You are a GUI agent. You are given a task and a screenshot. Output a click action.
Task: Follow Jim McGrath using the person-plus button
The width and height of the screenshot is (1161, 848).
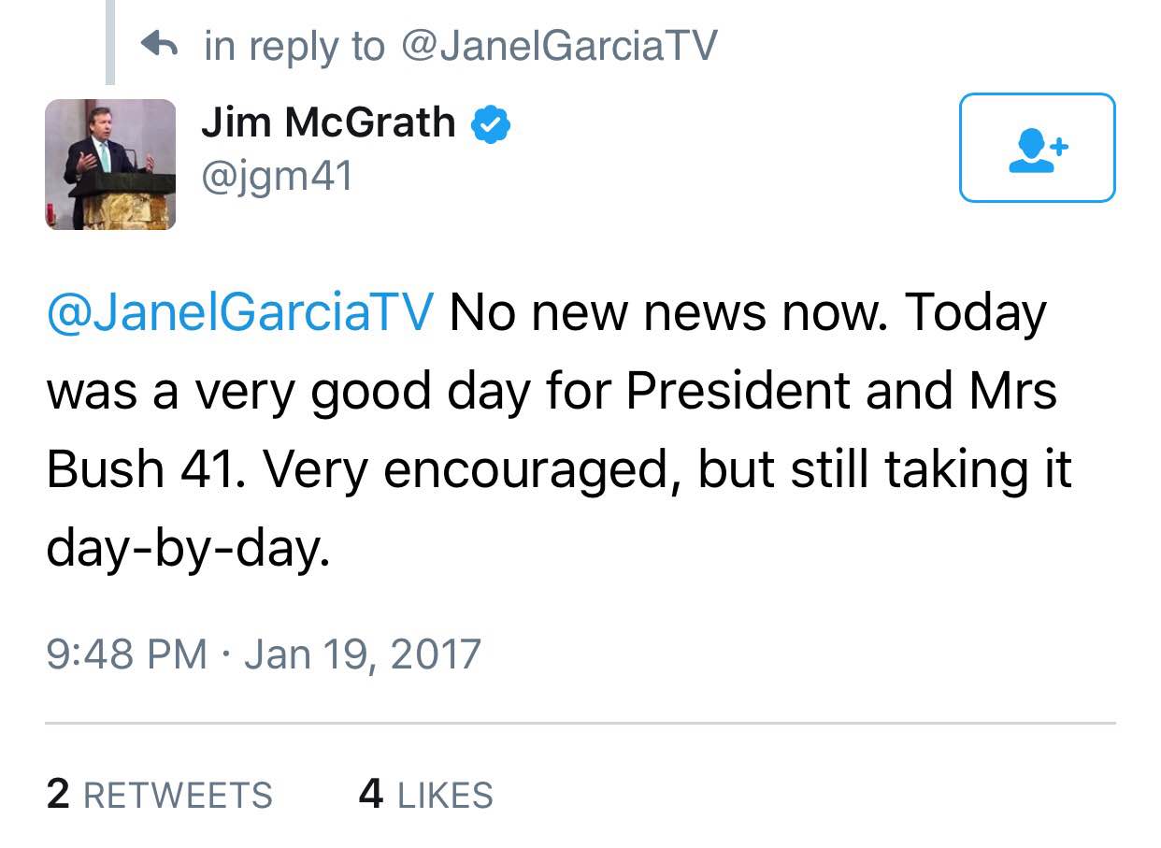(x=1037, y=148)
